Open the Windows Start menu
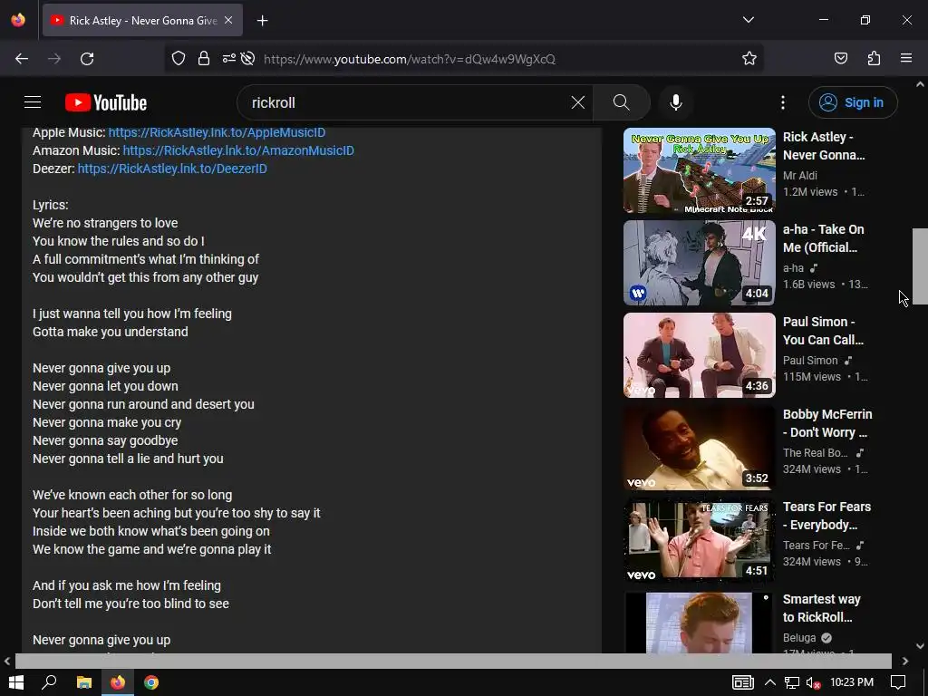928x696 pixels. (16, 682)
